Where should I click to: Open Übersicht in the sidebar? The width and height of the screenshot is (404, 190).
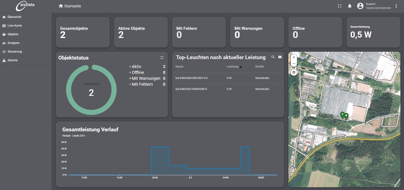click(x=26, y=17)
